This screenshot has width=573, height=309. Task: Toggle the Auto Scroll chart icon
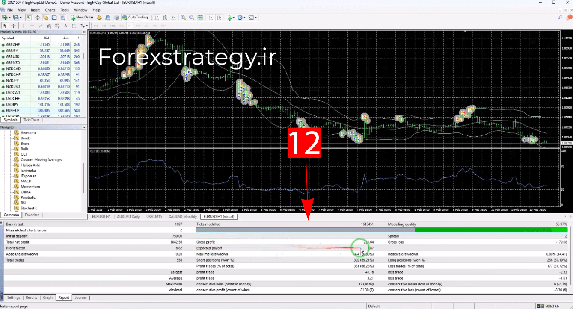coord(211,18)
